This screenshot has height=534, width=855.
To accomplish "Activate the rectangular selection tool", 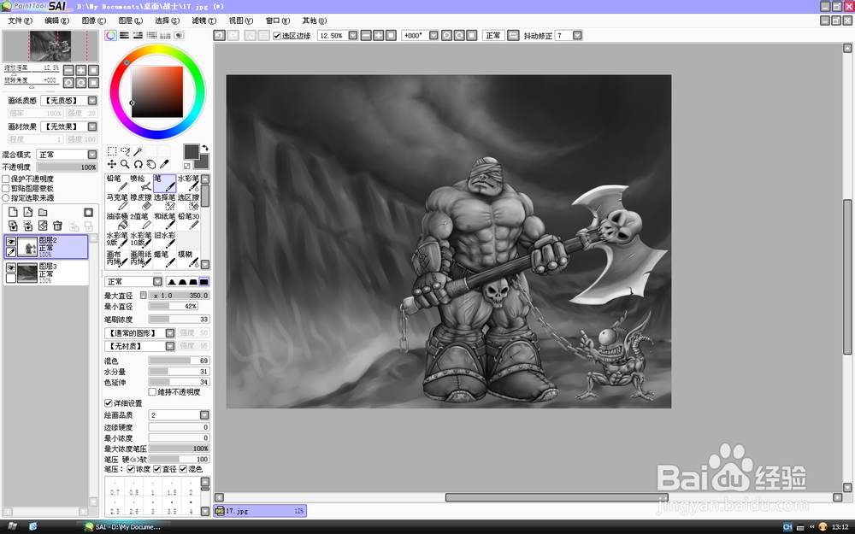I will (112, 151).
